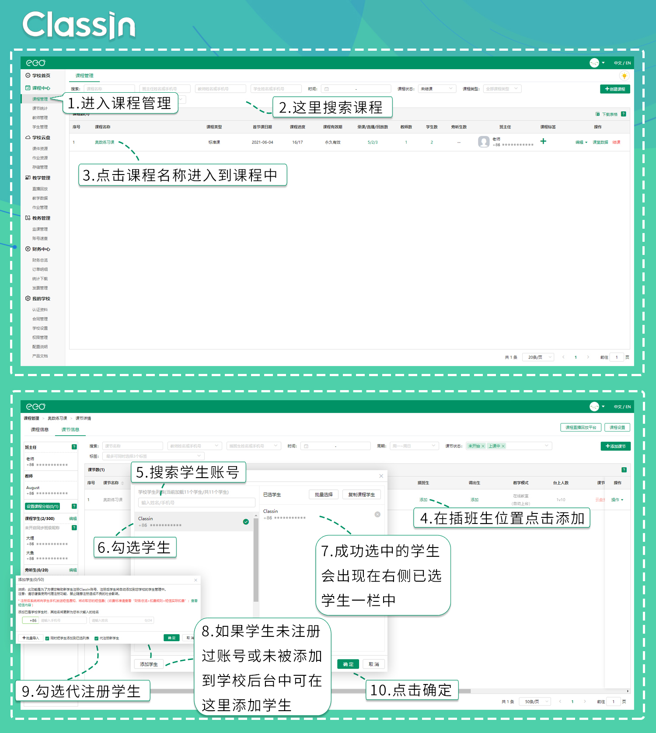The width and height of the screenshot is (656, 733).
Task: Click the 教务管理 icon in sidebar
Action: 28,218
